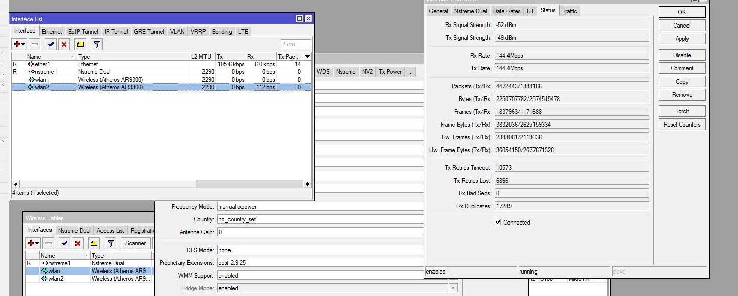This screenshot has width=738, height=296.
Task: Click the Scanner button in Wireless Tables
Action: click(136, 243)
